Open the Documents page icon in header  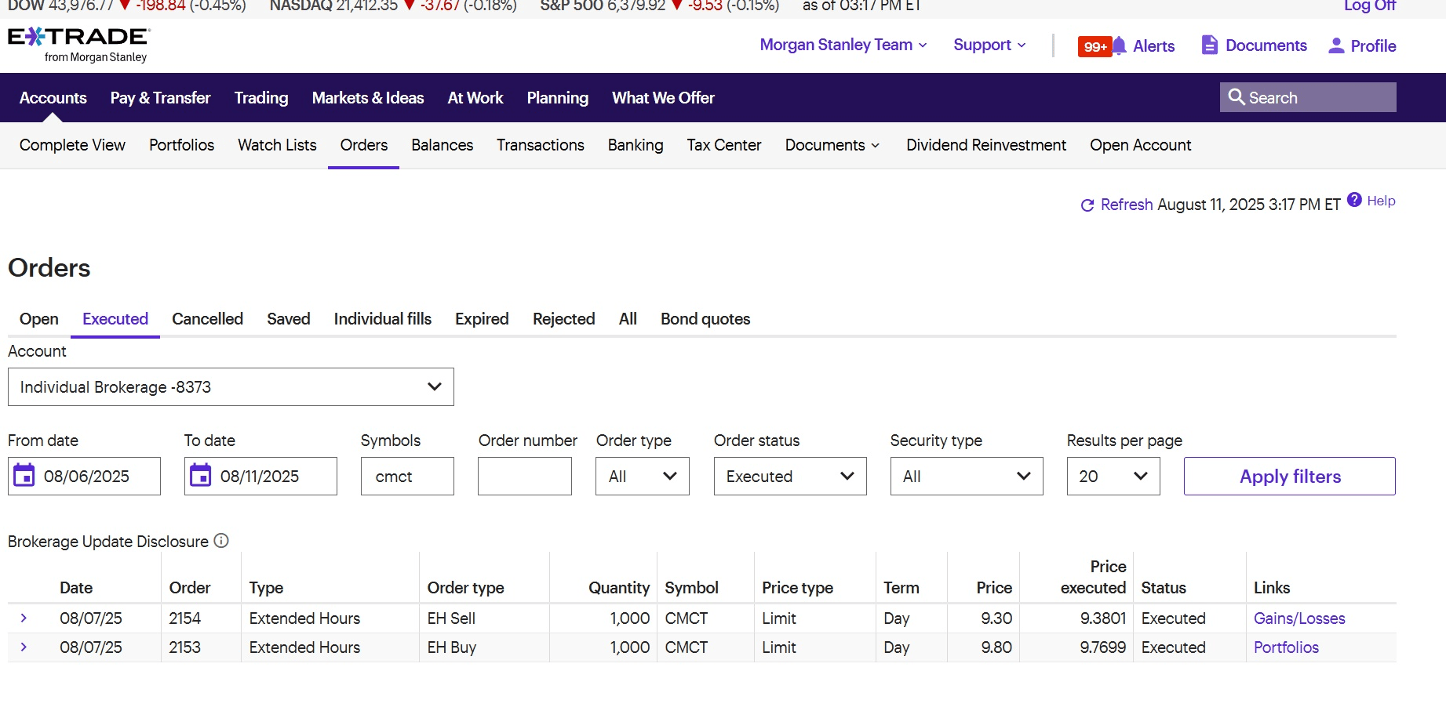[x=1209, y=45]
